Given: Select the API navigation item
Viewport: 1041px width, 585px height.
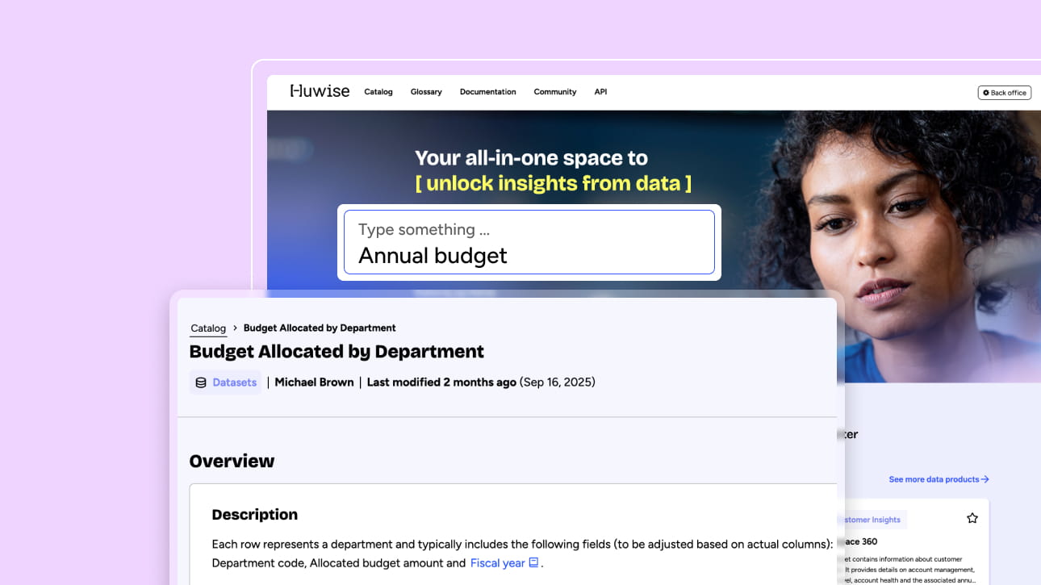Looking at the screenshot, I should click(600, 92).
